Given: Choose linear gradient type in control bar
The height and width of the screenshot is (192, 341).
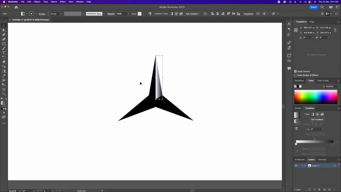Looking at the screenshot, I should [172, 14].
